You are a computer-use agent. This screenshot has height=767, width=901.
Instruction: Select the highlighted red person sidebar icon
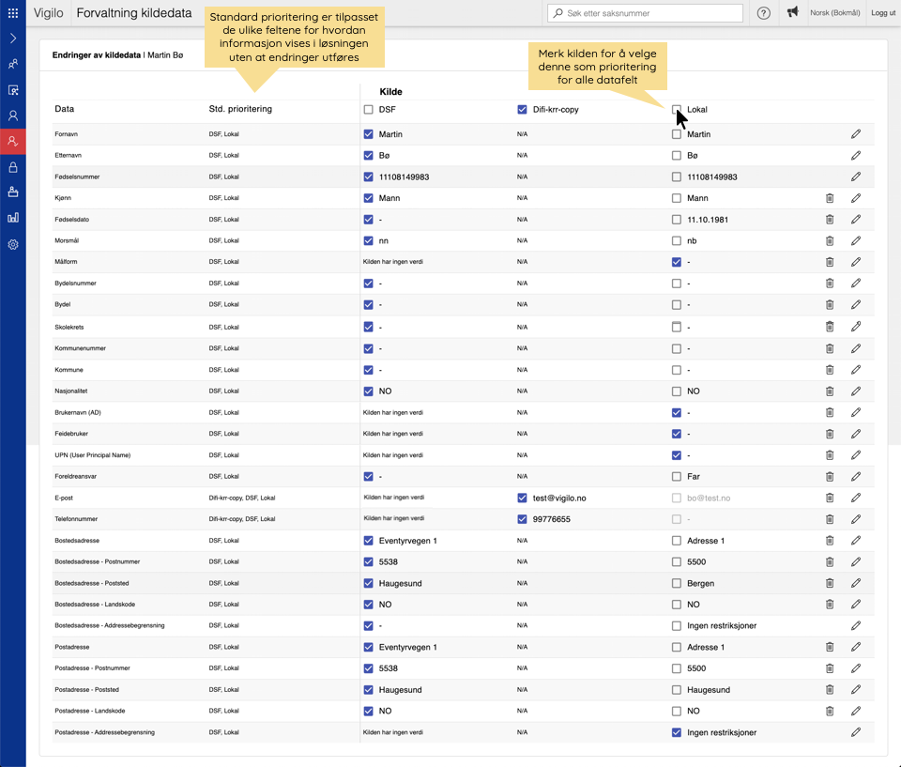pos(12,142)
